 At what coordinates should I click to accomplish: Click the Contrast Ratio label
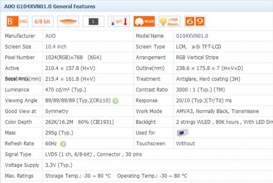(x=152, y=90)
